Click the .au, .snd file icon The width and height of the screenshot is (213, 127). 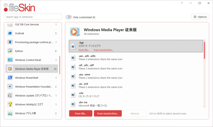pos(73,86)
